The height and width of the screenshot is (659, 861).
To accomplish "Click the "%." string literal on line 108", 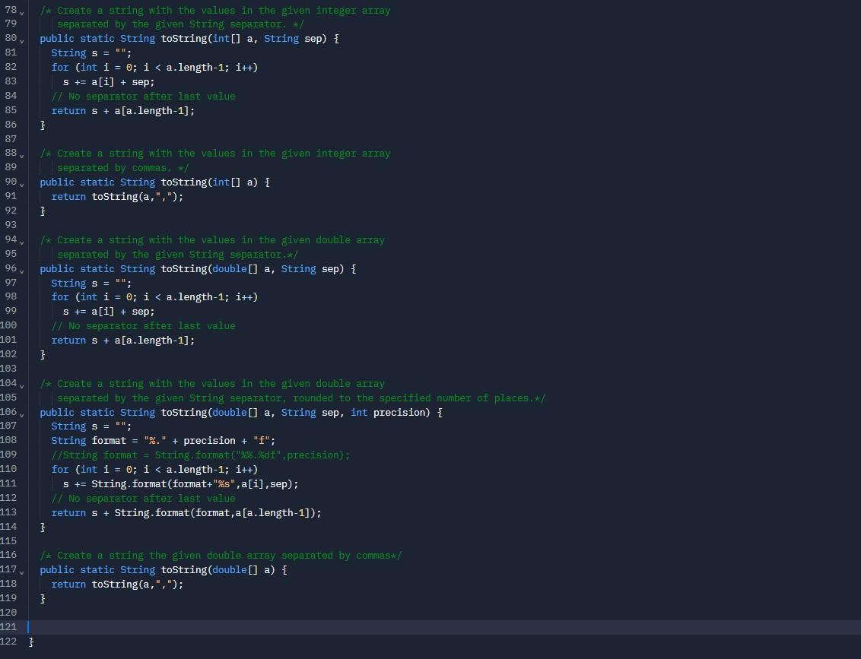I will click(x=155, y=440).
